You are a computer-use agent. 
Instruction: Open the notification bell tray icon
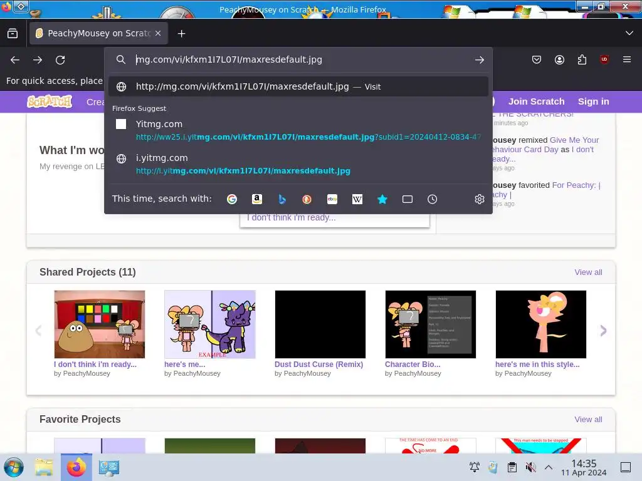click(x=475, y=467)
